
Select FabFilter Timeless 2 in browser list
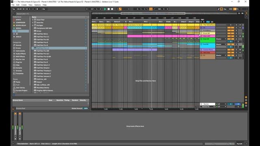[59, 71]
